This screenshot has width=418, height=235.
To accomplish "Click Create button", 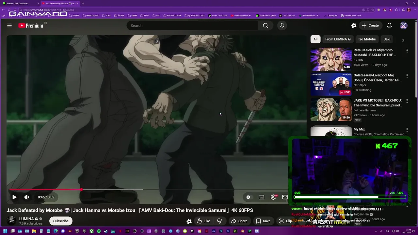I will (370, 25).
